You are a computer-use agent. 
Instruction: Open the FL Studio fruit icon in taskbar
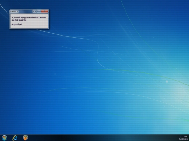(26, 138)
